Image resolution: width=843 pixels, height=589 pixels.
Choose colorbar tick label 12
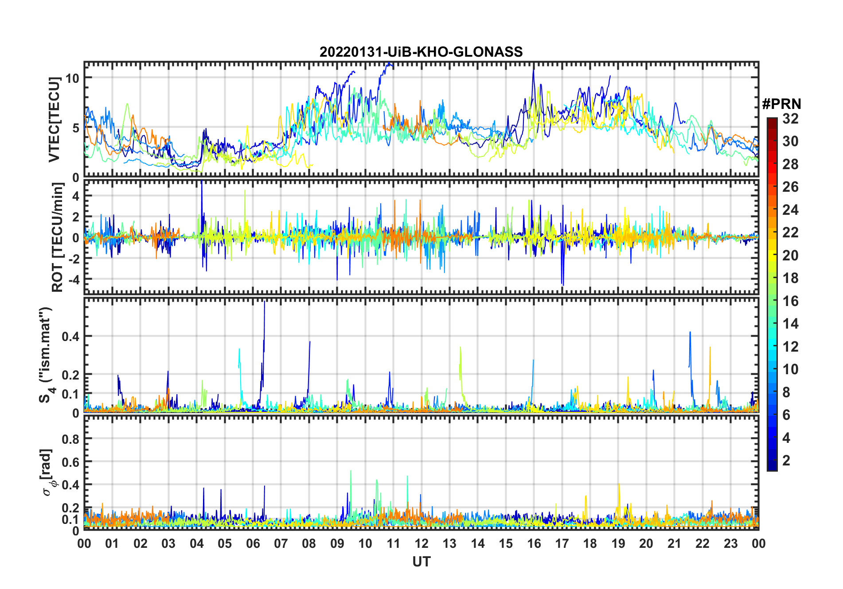point(790,347)
